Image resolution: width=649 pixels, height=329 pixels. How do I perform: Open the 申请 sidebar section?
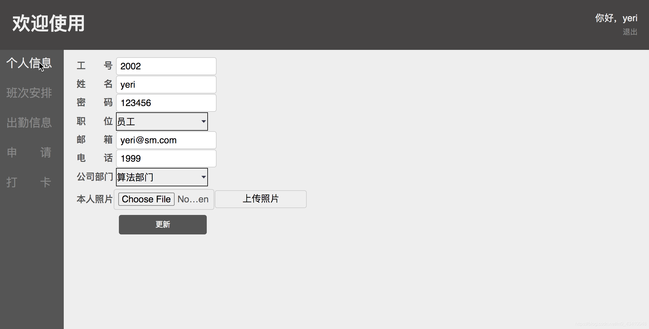point(29,152)
